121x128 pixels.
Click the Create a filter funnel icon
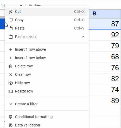pos(11,104)
